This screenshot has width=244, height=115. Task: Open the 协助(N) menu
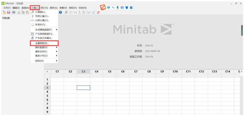83,8
